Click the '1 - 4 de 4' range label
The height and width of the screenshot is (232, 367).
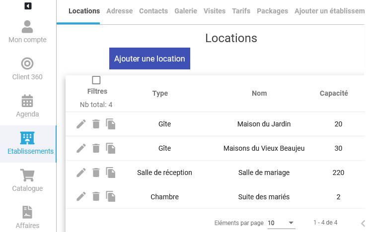coord(325,223)
